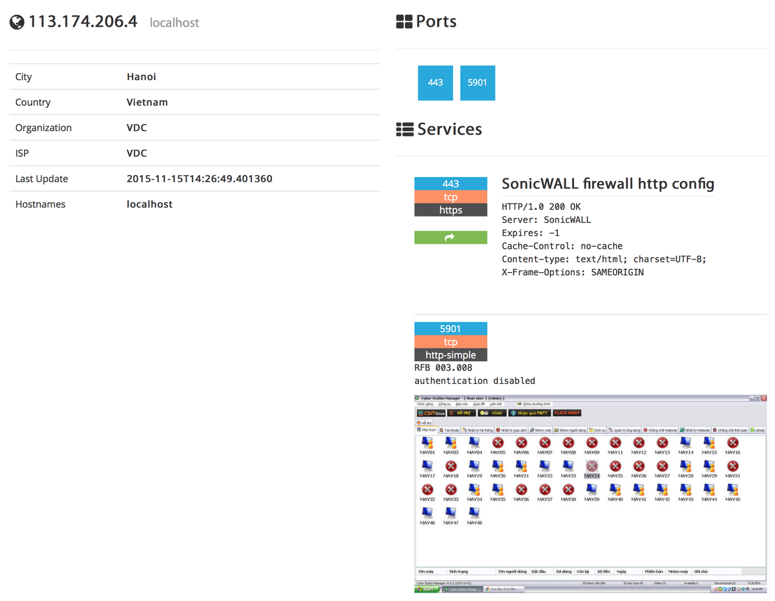Open the Quản lý ứng dụng tab

[x=625, y=430]
